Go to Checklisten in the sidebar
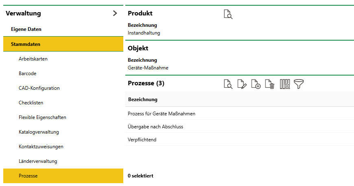 (31, 103)
